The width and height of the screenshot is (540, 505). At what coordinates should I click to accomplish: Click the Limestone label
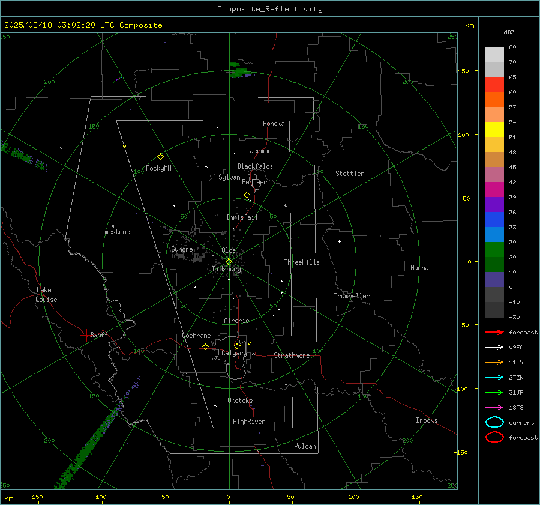113,232
